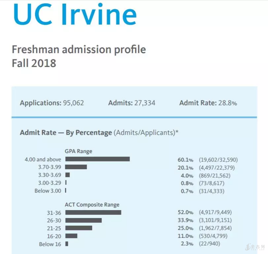The image size is (268, 254).
Task: Click the Fall 2018 text
Action: pos(34,63)
